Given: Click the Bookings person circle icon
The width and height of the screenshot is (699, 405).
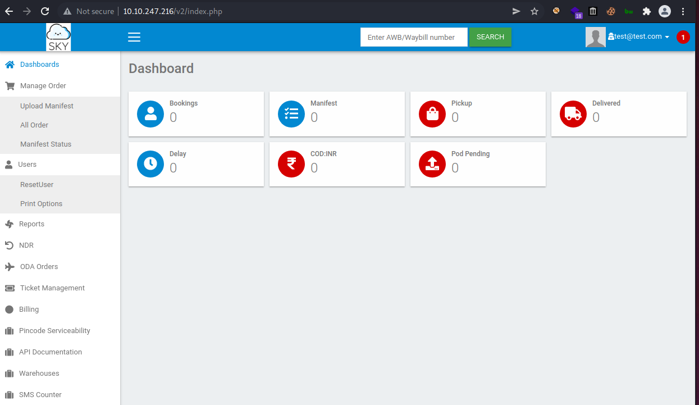Looking at the screenshot, I should (150, 114).
